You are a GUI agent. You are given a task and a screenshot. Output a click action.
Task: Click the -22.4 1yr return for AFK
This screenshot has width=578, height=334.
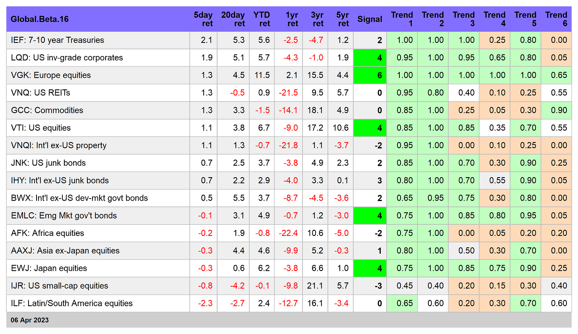[288, 233]
